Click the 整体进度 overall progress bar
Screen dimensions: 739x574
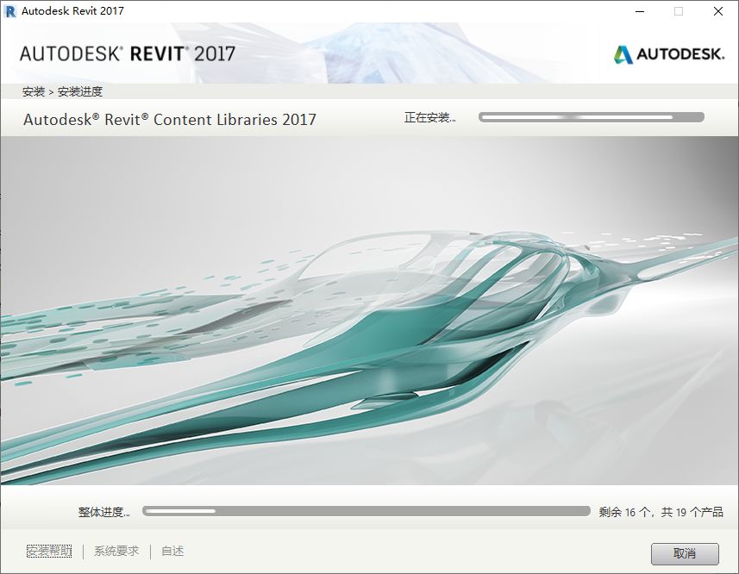tap(366, 511)
